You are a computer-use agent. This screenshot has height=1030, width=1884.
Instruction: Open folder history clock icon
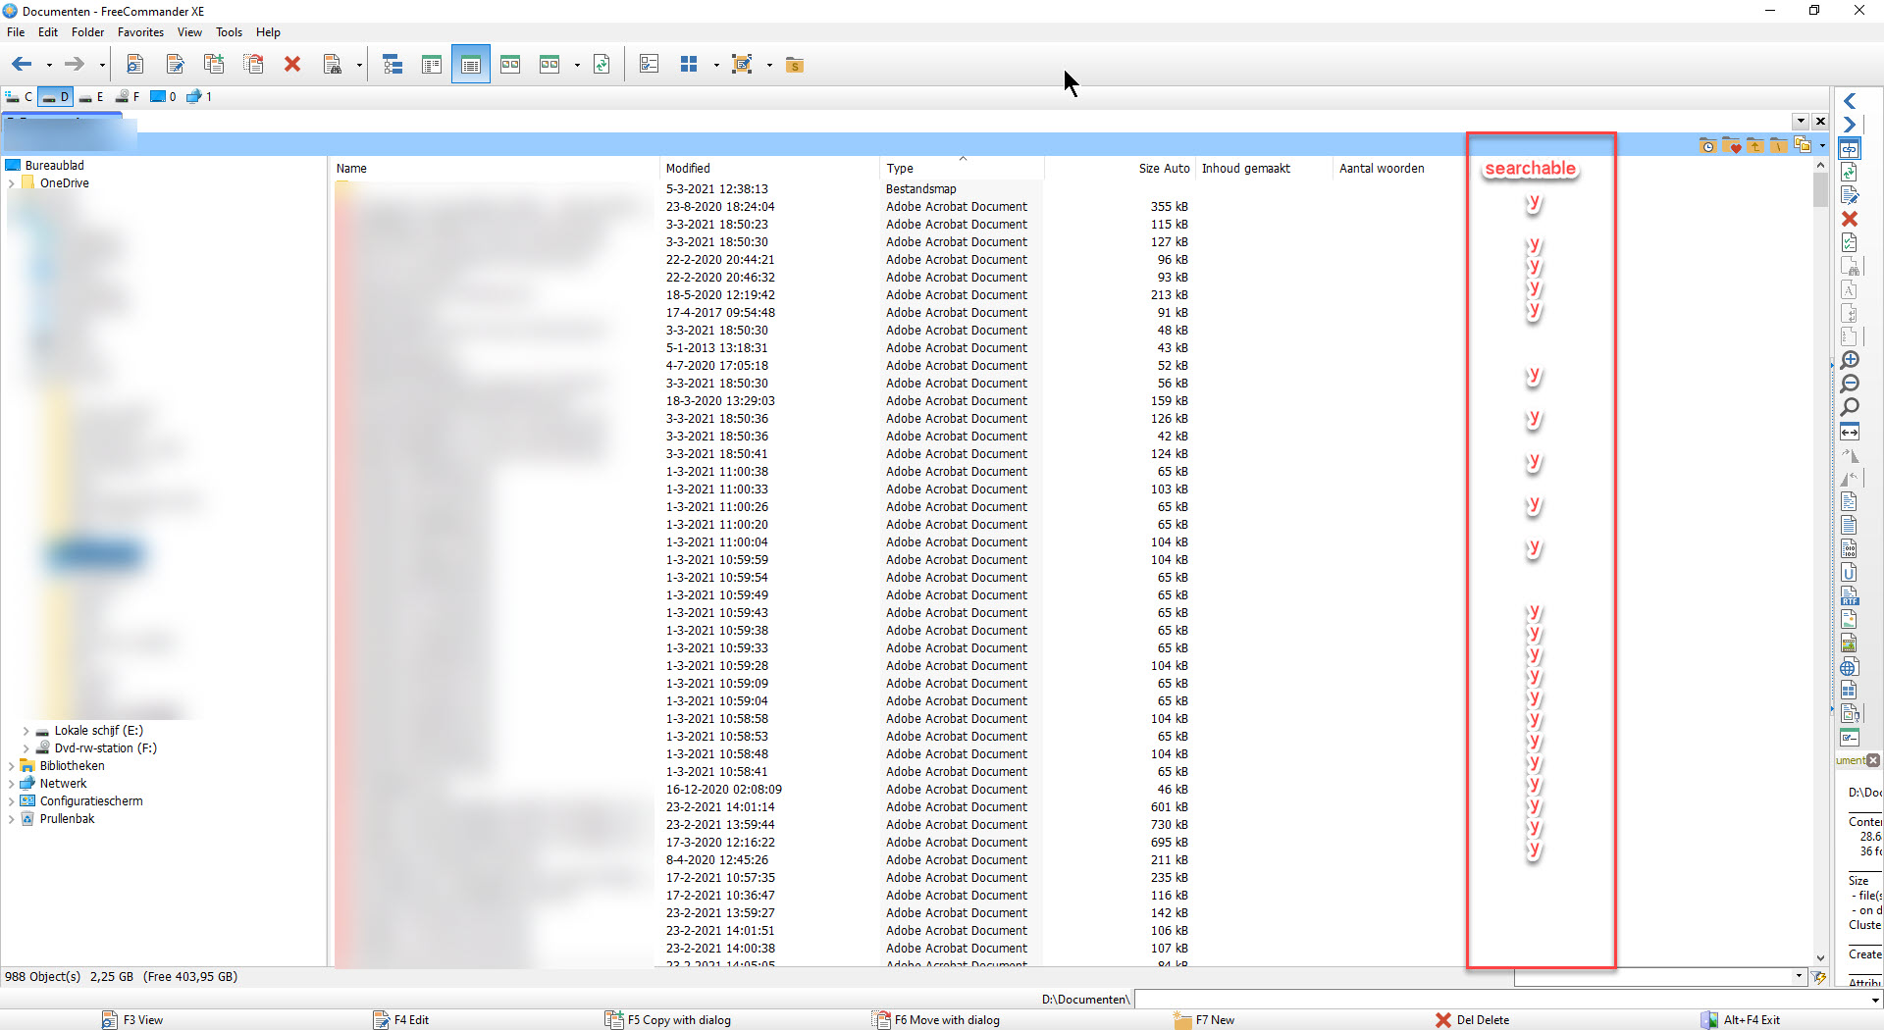(1707, 146)
